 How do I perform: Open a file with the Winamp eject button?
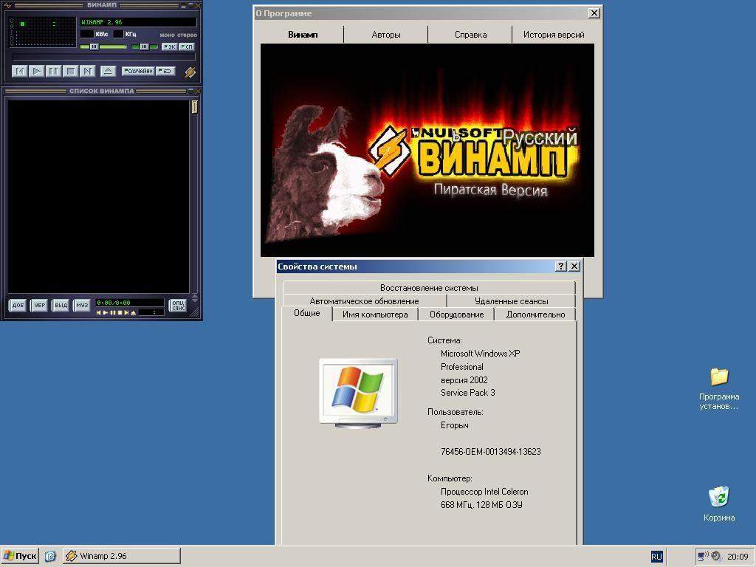(x=108, y=72)
